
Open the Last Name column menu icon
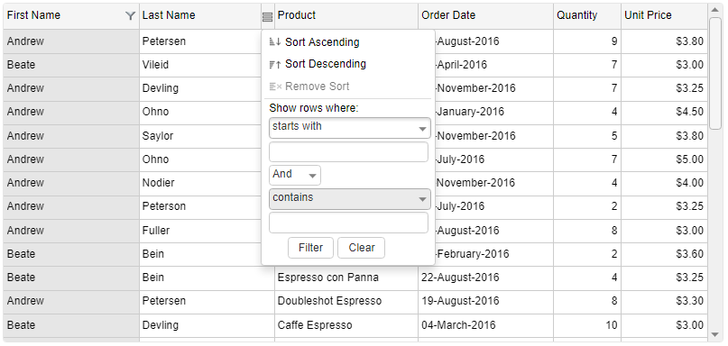pyautogui.click(x=267, y=17)
